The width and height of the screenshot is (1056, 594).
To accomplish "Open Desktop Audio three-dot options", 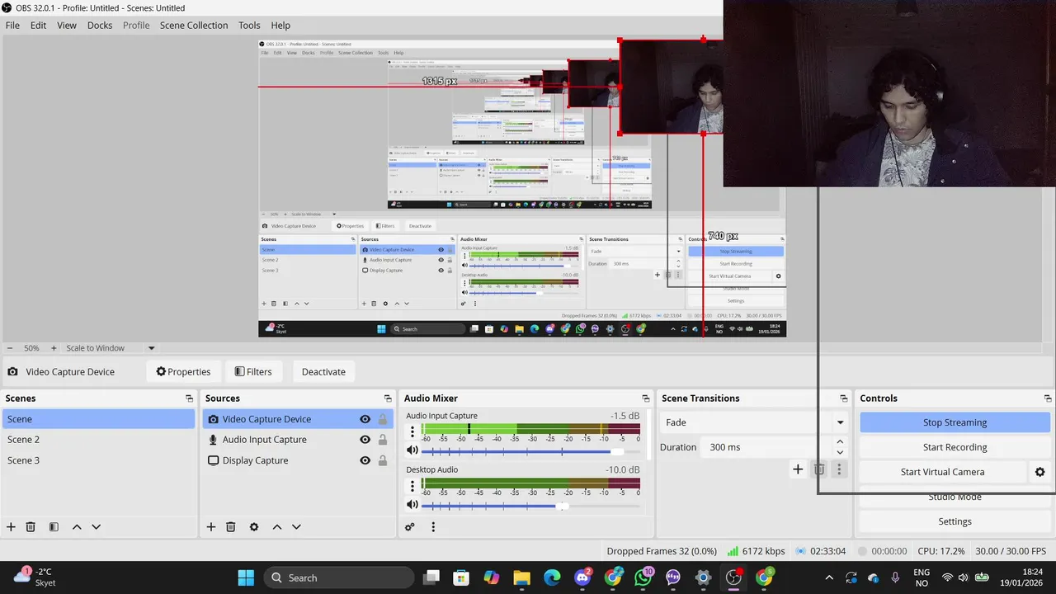I will pyautogui.click(x=412, y=485).
